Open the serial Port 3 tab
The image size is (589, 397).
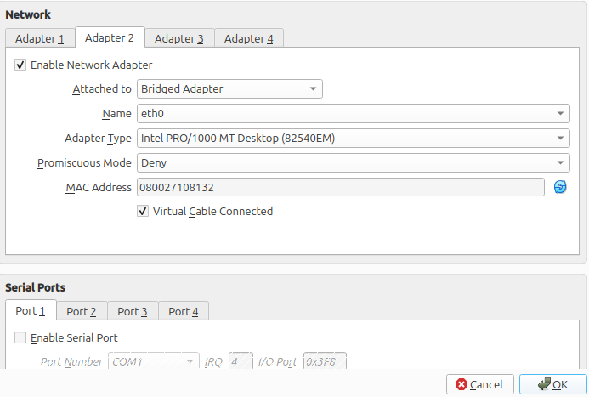click(x=133, y=311)
